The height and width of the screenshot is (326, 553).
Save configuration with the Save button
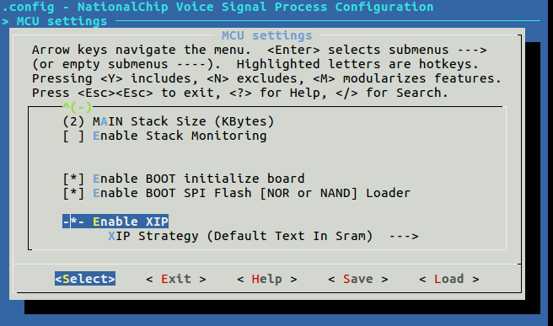coord(358,279)
